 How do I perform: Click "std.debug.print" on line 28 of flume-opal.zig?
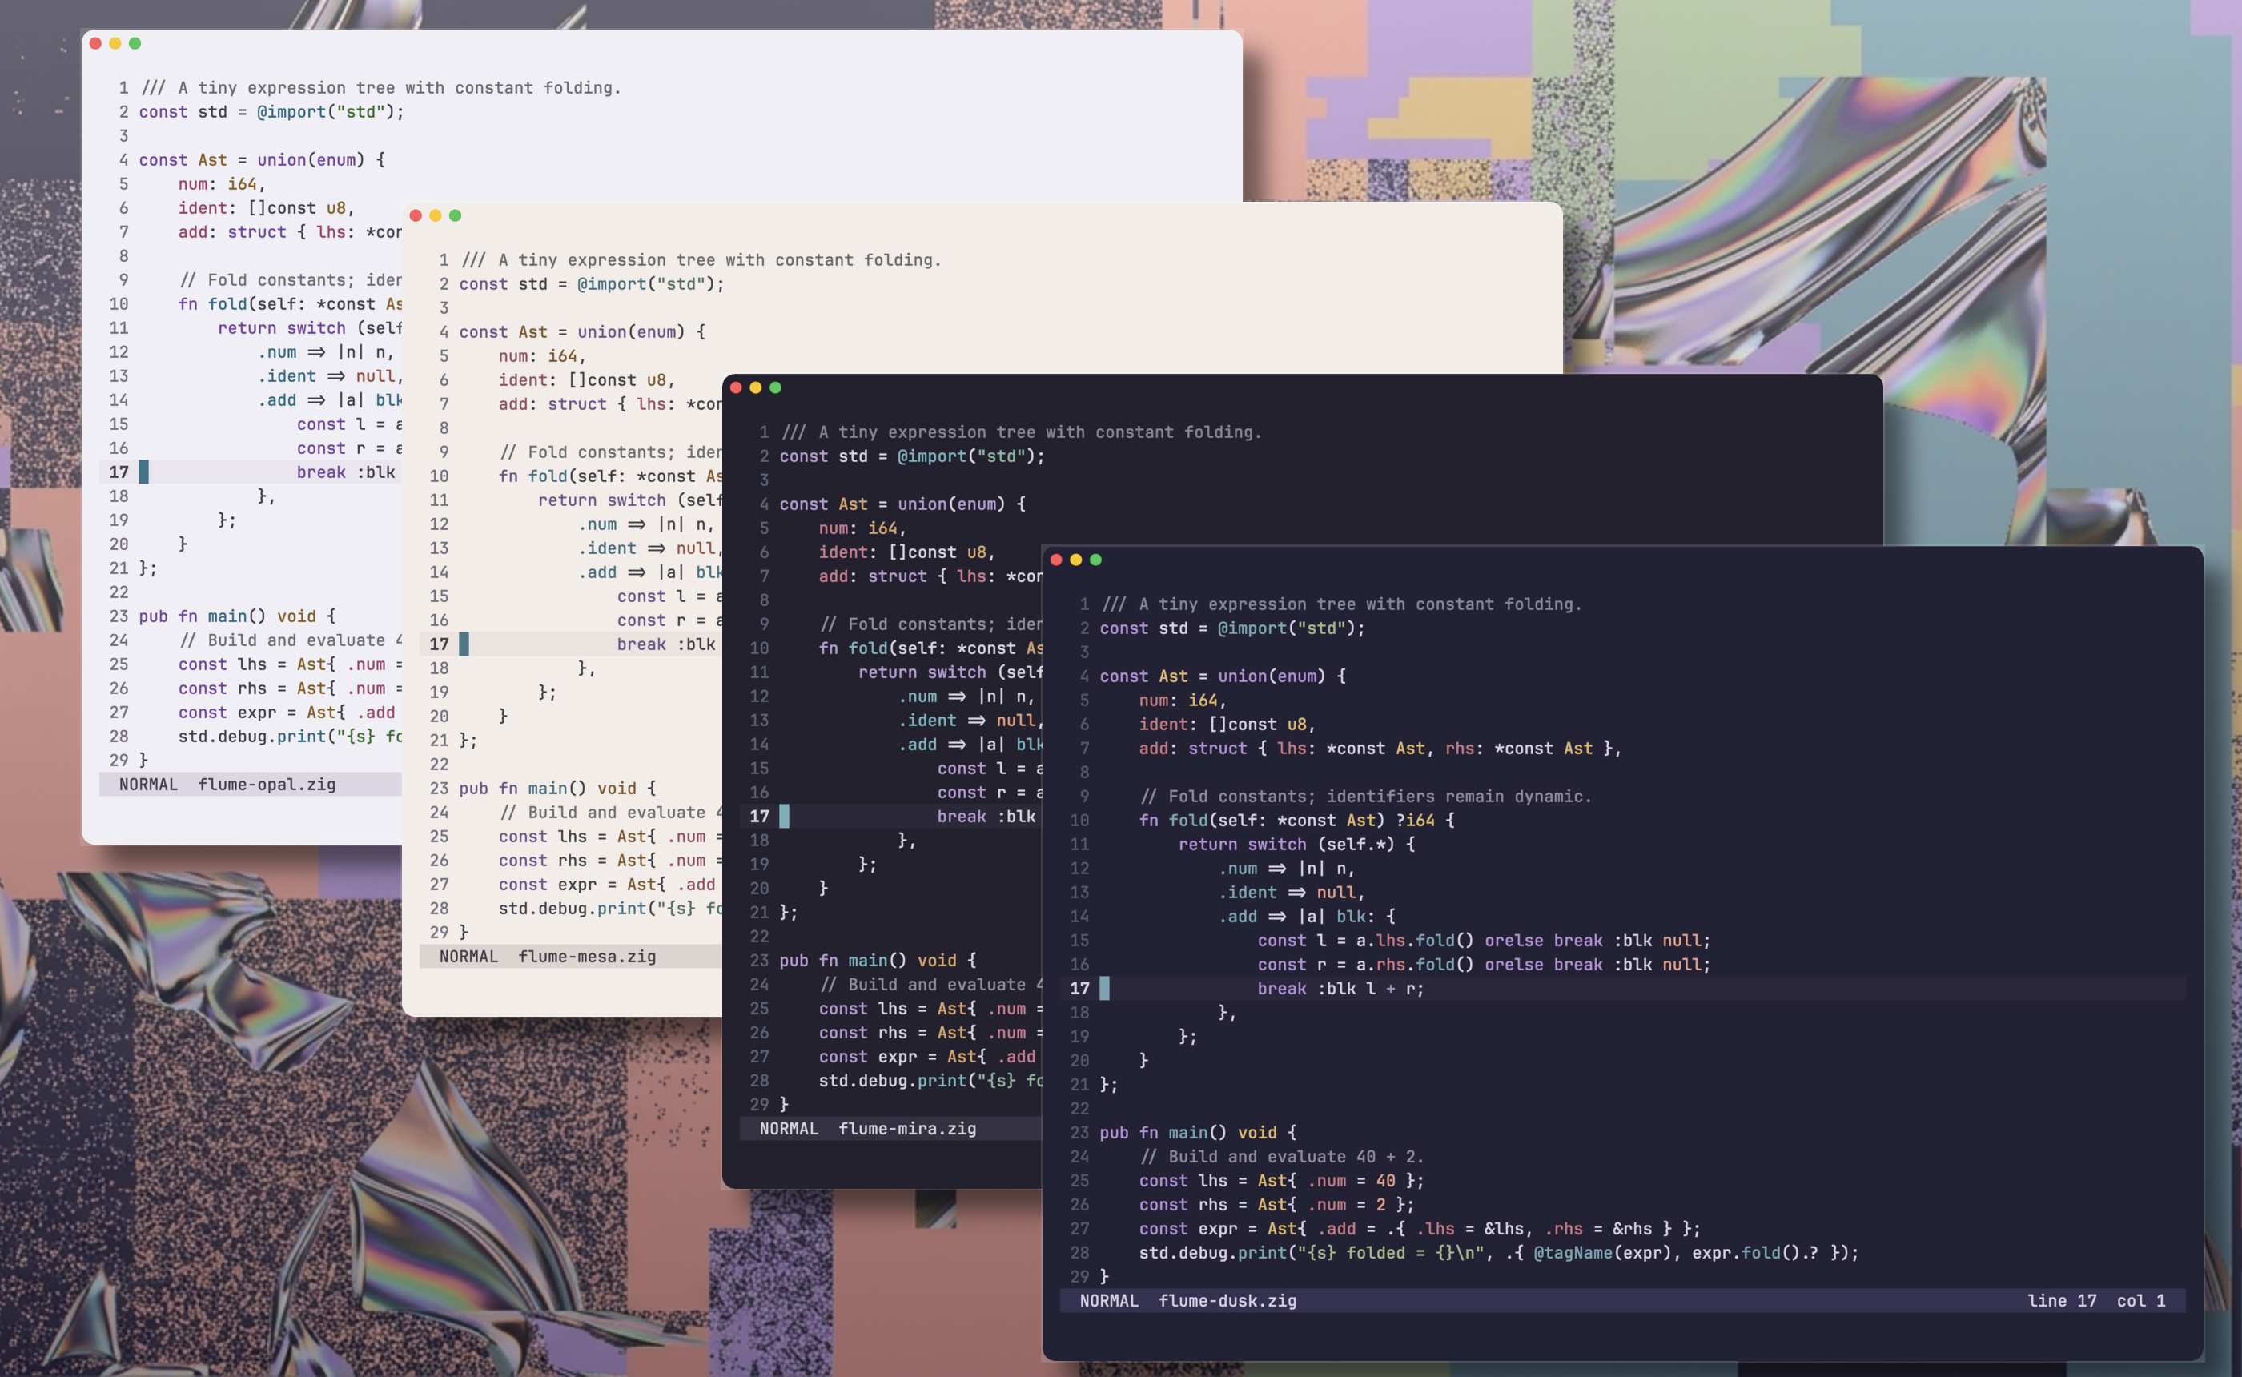[x=252, y=737]
